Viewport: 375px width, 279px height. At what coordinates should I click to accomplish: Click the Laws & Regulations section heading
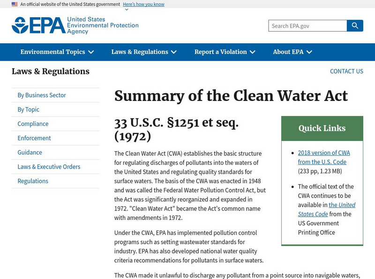51,71
